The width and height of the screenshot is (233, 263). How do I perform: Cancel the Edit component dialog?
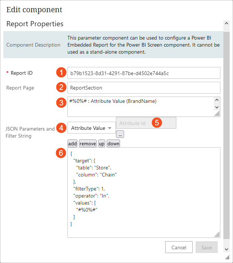point(179,247)
